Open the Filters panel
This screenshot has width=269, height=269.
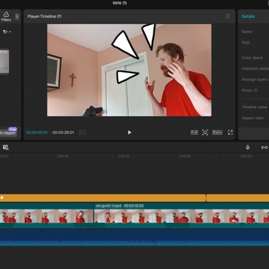click(x=6, y=17)
